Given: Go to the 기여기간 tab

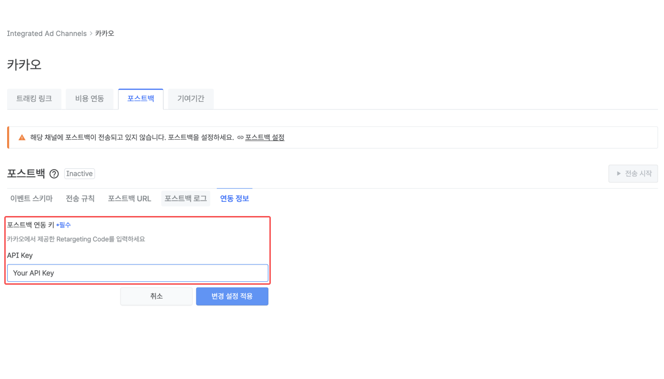Looking at the screenshot, I should 191,99.
